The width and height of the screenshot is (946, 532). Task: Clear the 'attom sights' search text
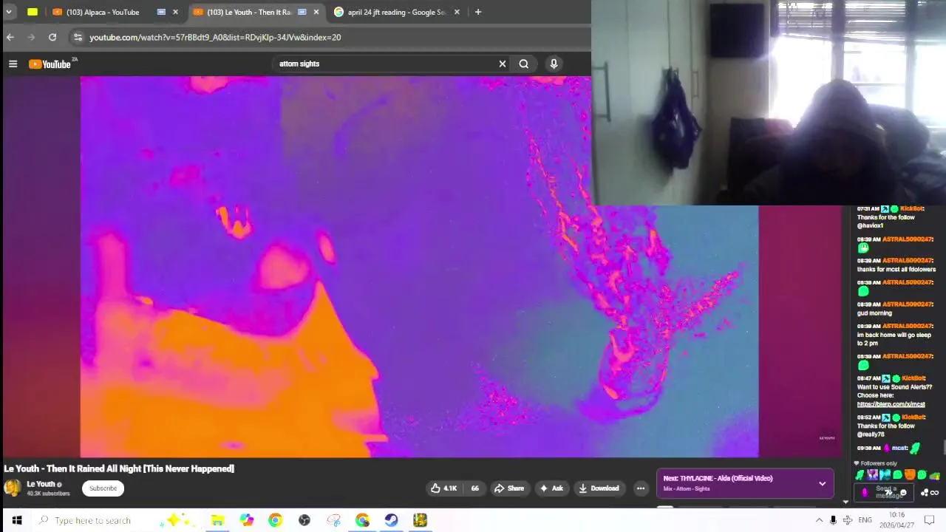(x=503, y=64)
